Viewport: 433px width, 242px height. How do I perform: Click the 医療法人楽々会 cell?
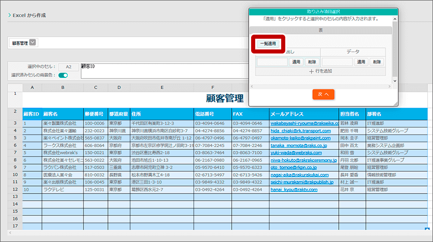point(63,175)
